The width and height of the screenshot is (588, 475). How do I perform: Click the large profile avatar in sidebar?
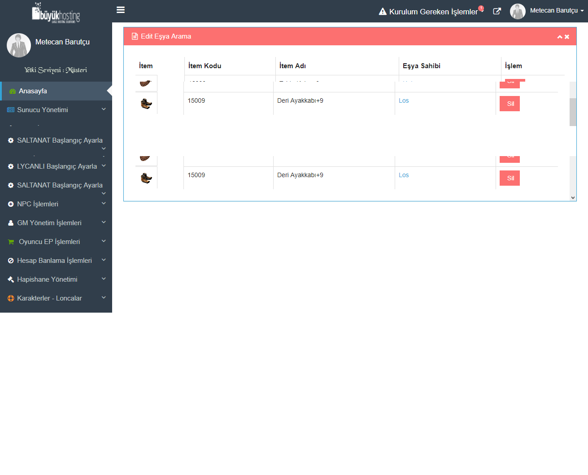19,45
